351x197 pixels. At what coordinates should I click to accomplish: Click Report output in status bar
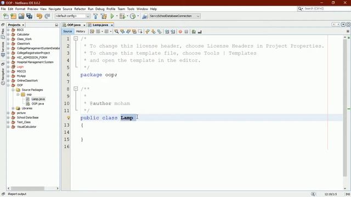[17, 194]
